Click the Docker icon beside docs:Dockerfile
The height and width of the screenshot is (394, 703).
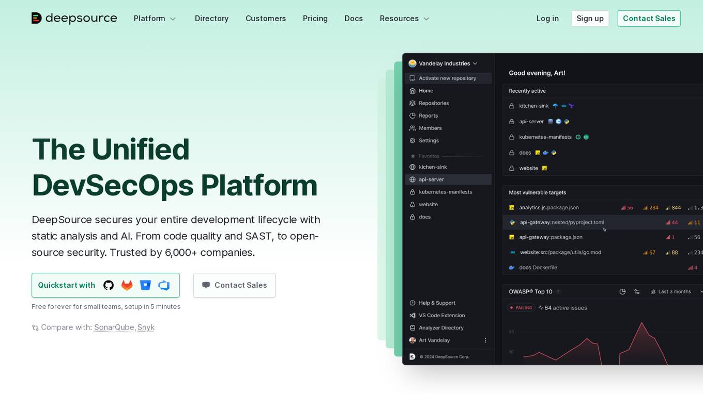coord(512,267)
